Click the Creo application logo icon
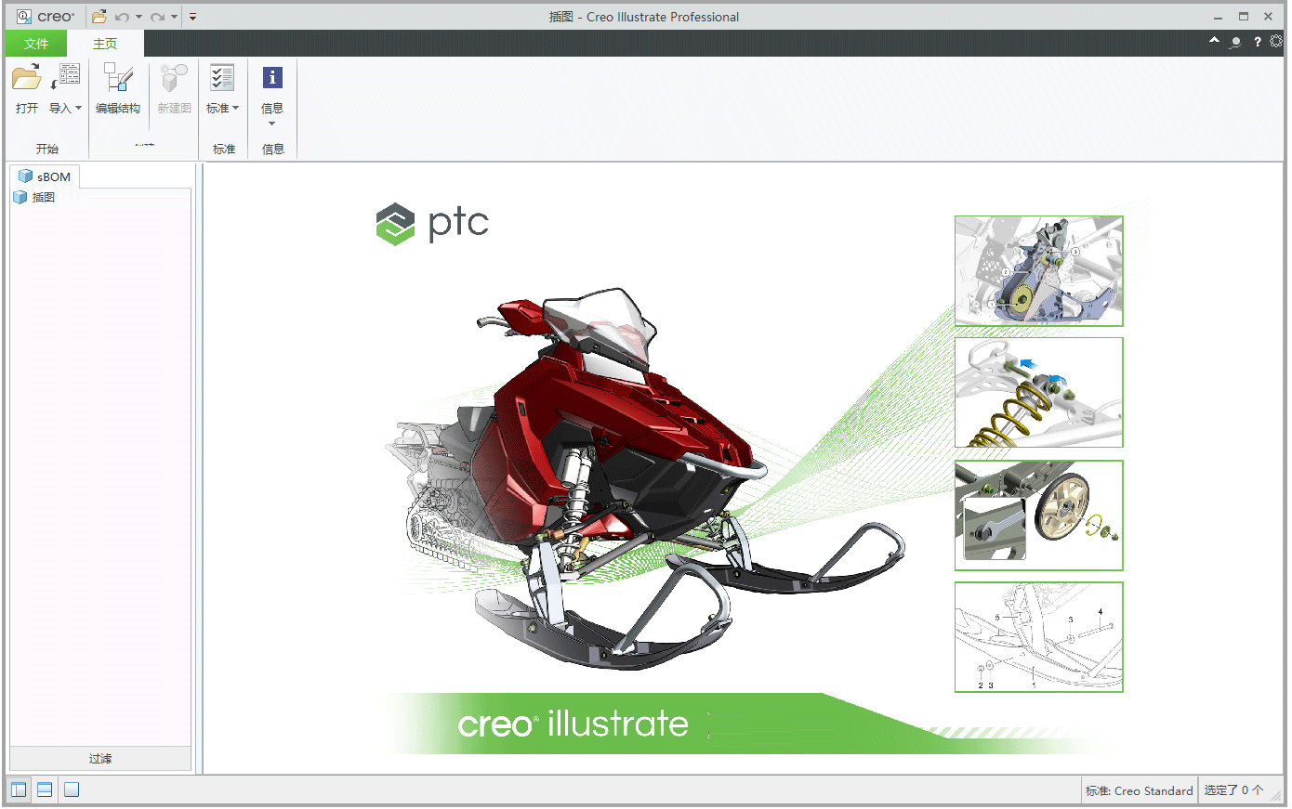1292x809 pixels. click(x=24, y=17)
